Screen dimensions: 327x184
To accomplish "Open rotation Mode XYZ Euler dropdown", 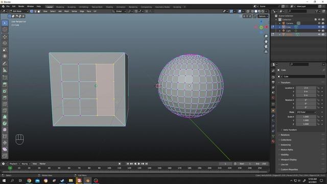I will pyautogui.click(x=306, y=112).
